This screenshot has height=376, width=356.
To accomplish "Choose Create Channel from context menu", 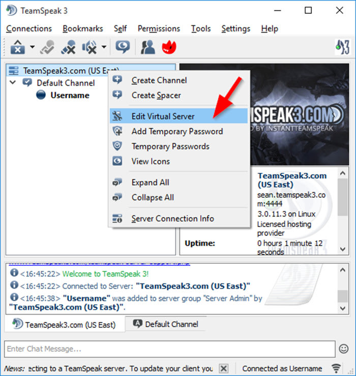I will click(179, 80).
